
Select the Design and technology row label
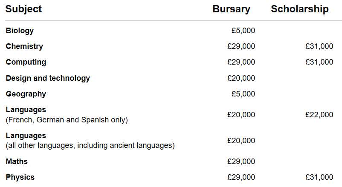pos(48,78)
